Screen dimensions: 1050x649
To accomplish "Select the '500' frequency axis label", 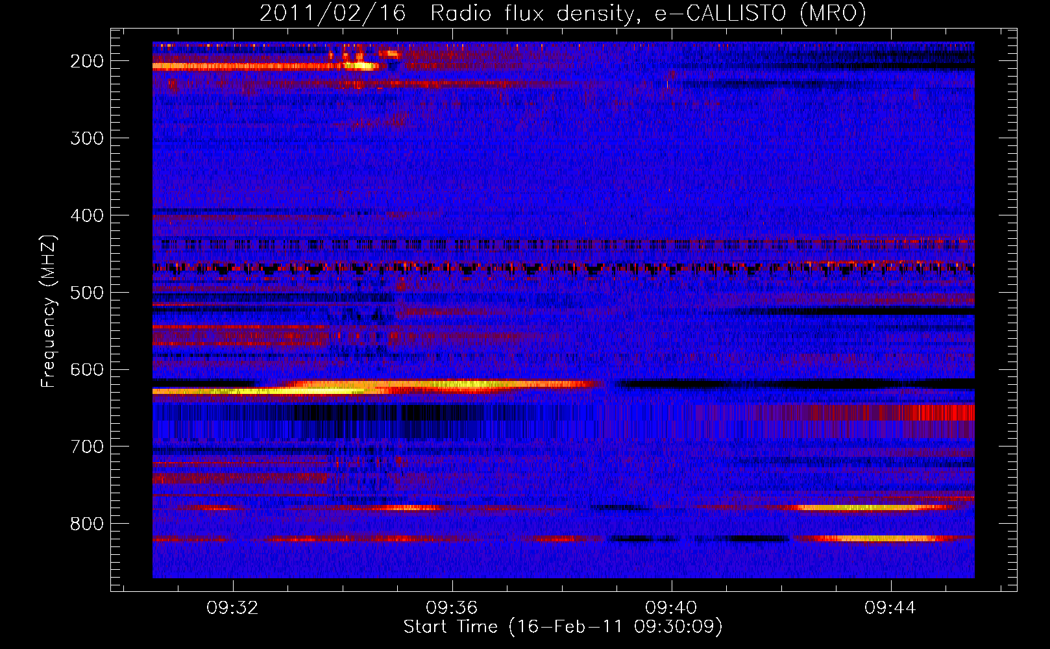I will coord(87,293).
